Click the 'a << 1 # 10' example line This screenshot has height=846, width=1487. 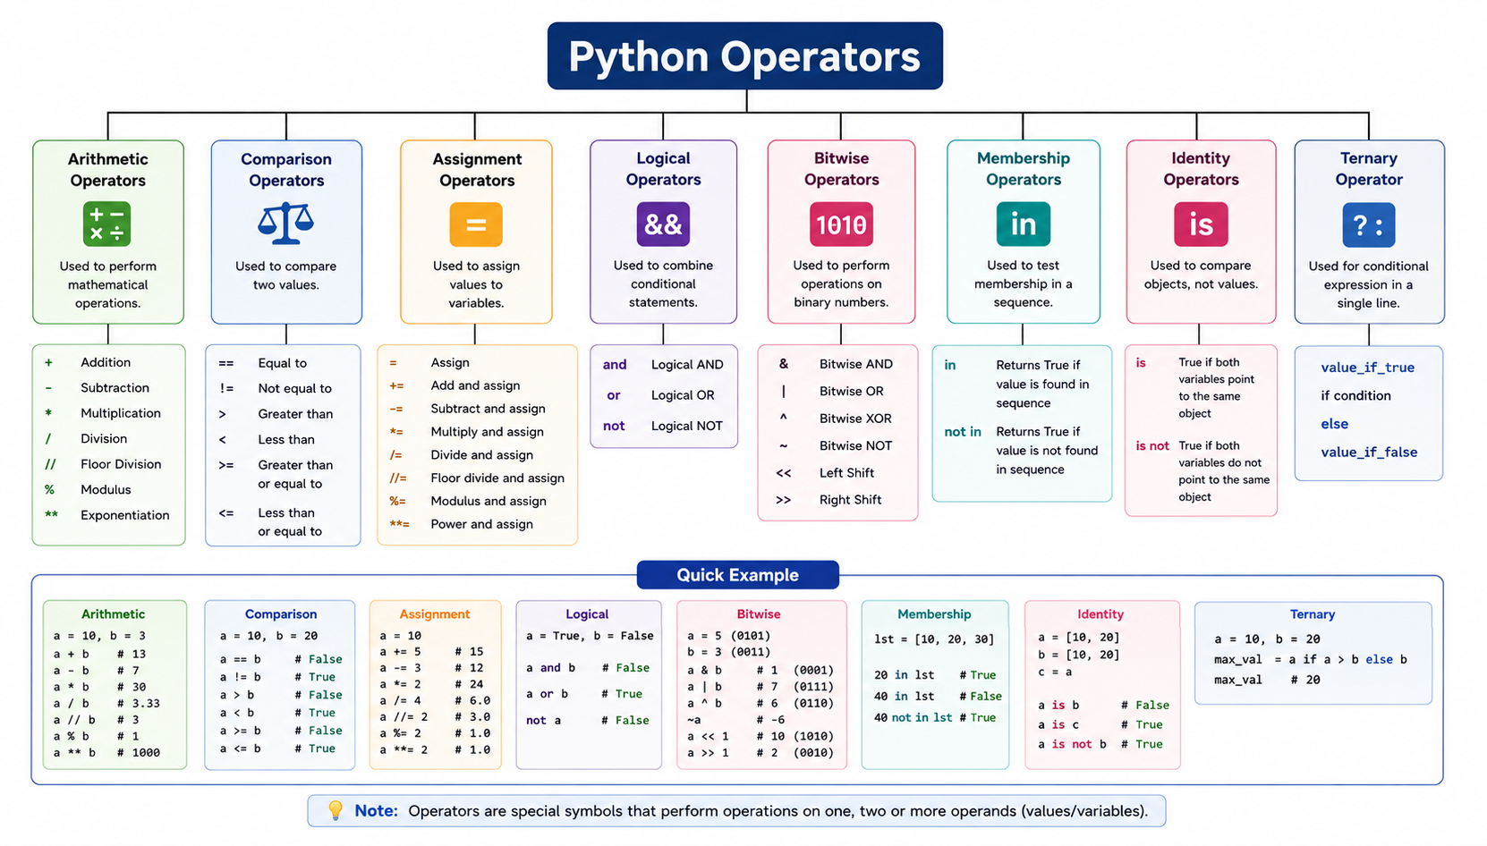point(760,736)
